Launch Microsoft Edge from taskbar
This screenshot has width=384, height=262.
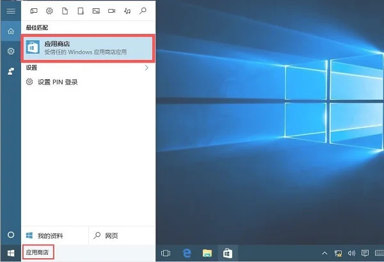[187, 253]
